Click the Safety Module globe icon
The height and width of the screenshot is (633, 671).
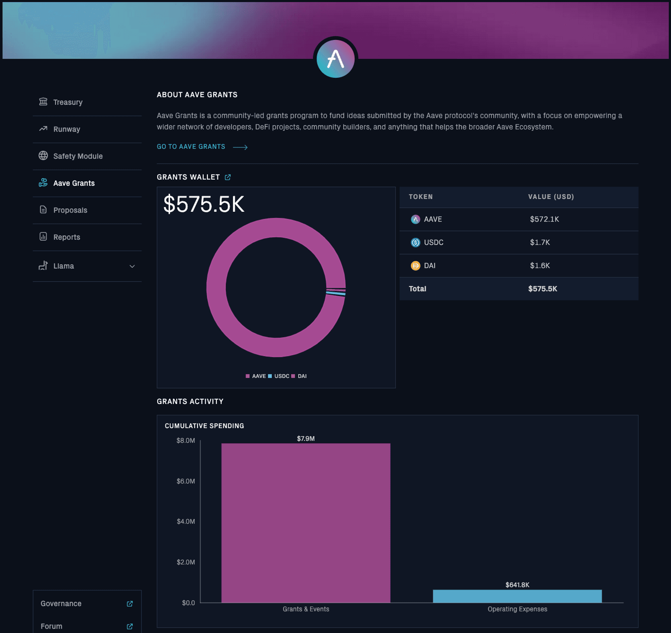(x=43, y=156)
